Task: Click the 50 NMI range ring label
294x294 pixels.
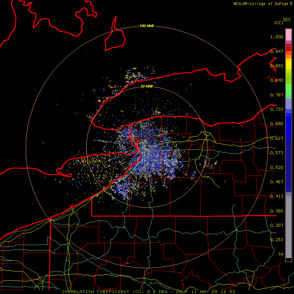Action: pyautogui.click(x=147, y=86)
